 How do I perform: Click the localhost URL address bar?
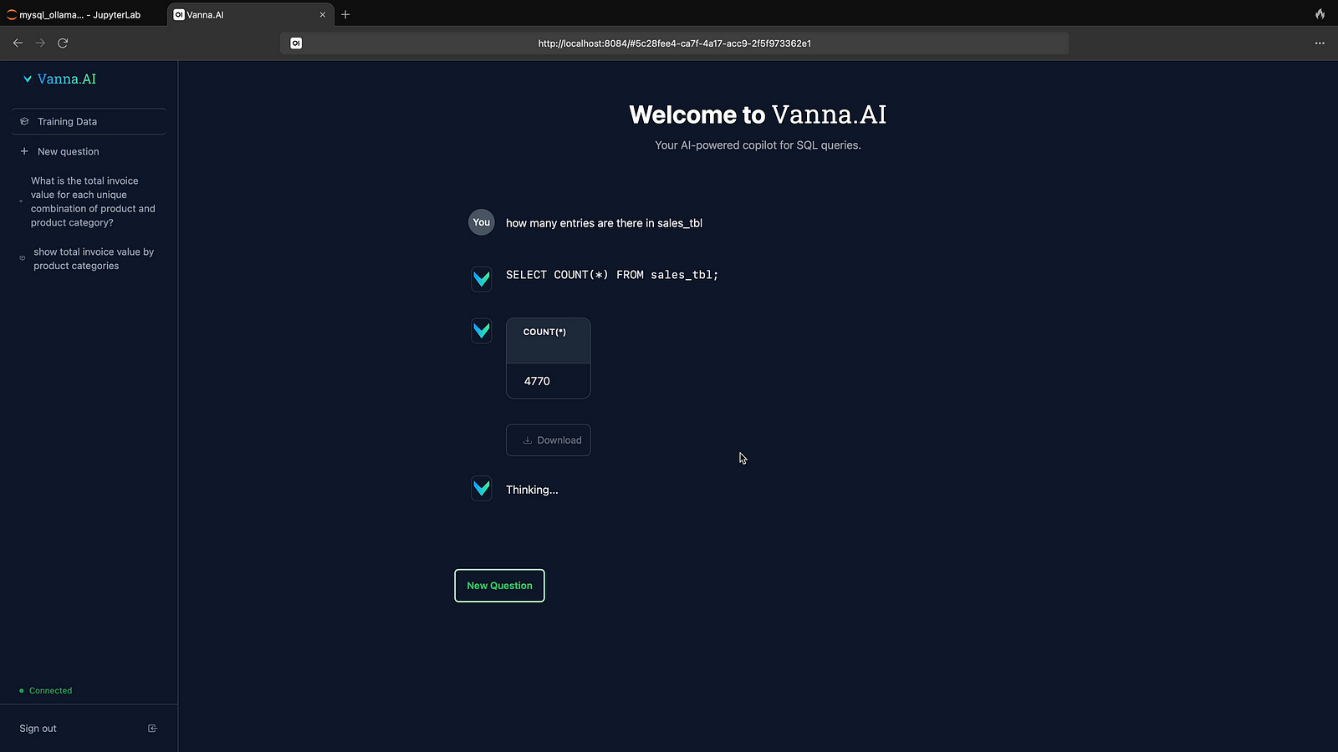tap(674, 43)
